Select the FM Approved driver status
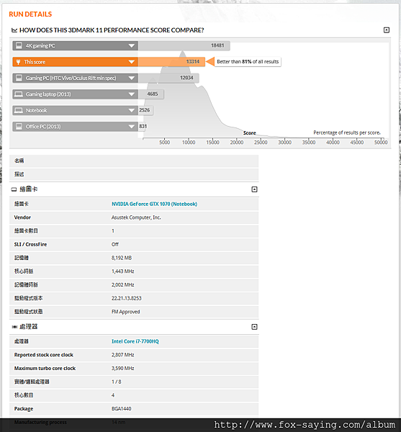The height and width of the screenshot is (432, 401). (x=125, y=312)
